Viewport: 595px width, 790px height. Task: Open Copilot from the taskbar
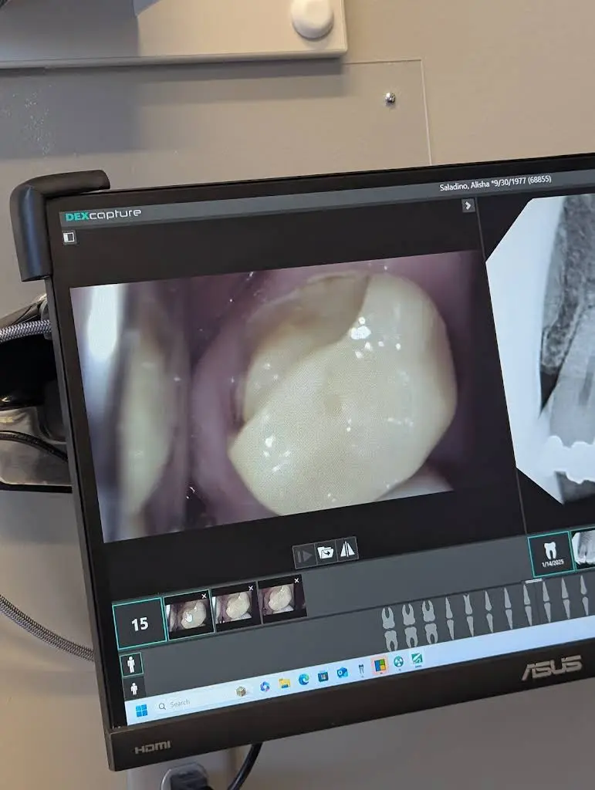(265, 686)
